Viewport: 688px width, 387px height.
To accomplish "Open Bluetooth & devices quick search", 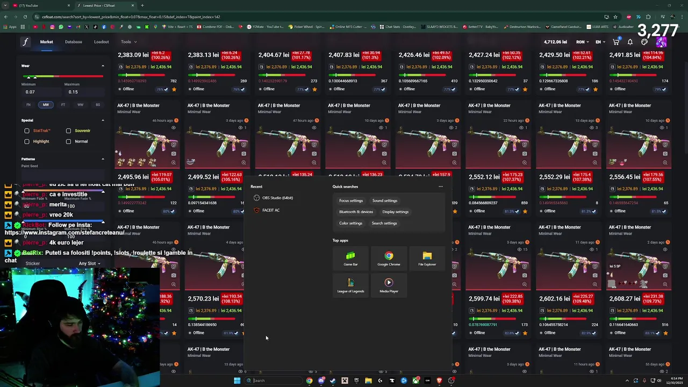I will click(x=356, y=212).
